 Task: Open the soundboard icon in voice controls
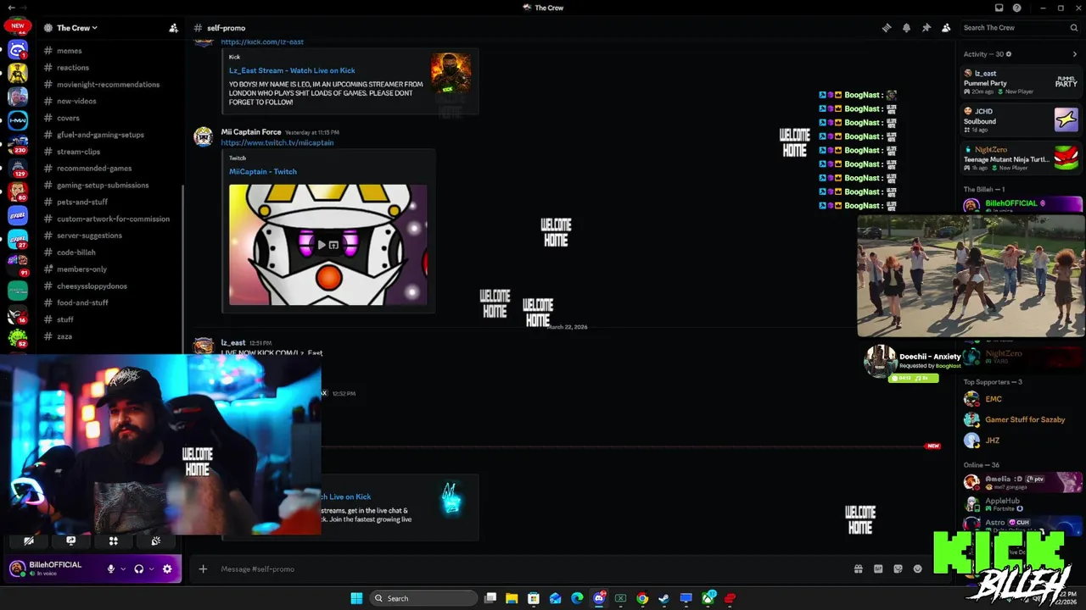[156, 541]
